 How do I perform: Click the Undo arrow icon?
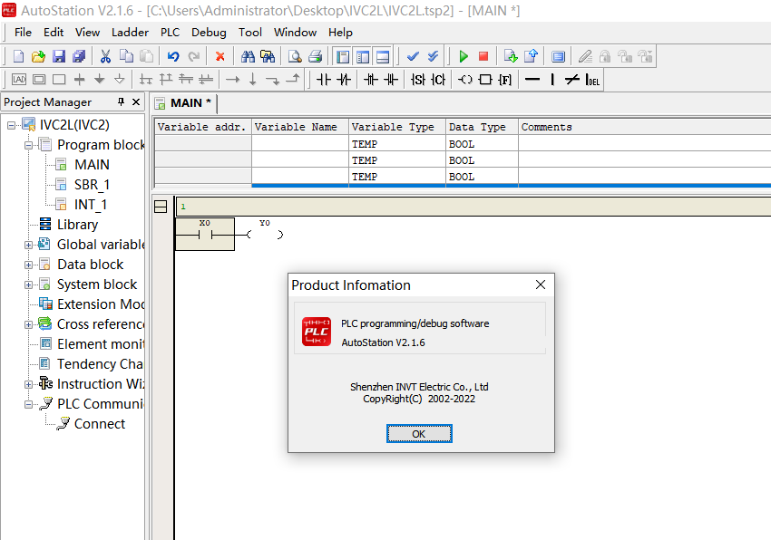[173, 56]
